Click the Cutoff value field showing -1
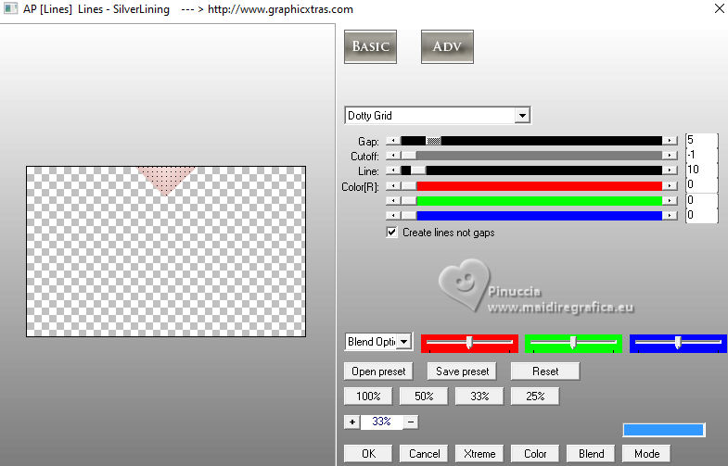This screenshot has width=728, height=466. (701, 155)
